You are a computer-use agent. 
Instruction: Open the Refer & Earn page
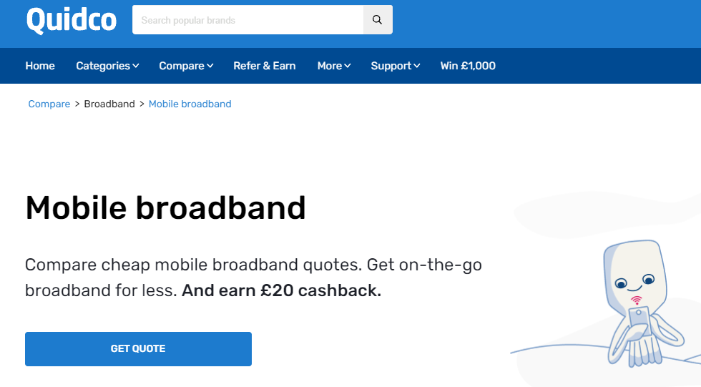coord(264,66)
